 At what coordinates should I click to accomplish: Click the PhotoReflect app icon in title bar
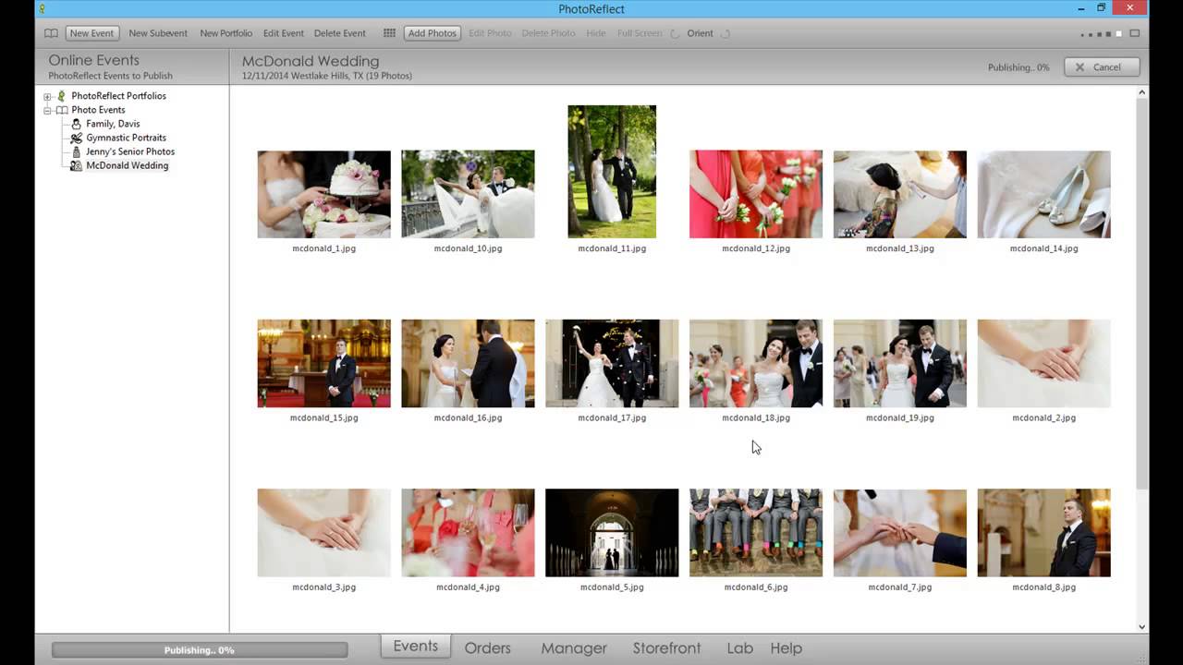click(42, 8)
